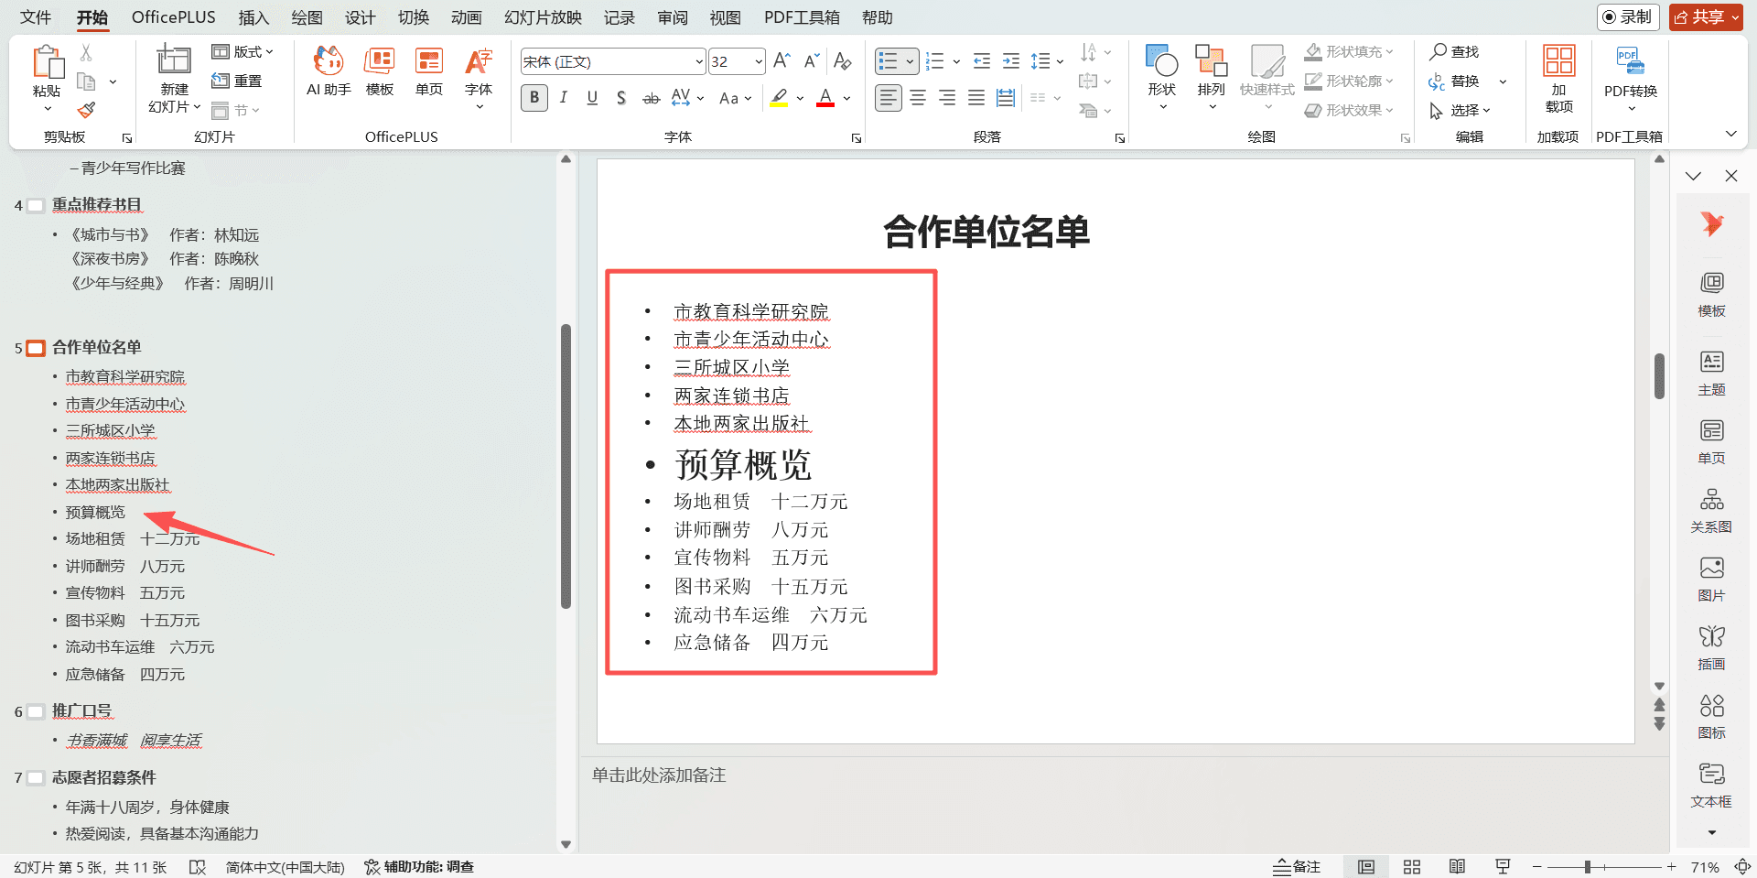Toggle italic formatting

(564, 98)
